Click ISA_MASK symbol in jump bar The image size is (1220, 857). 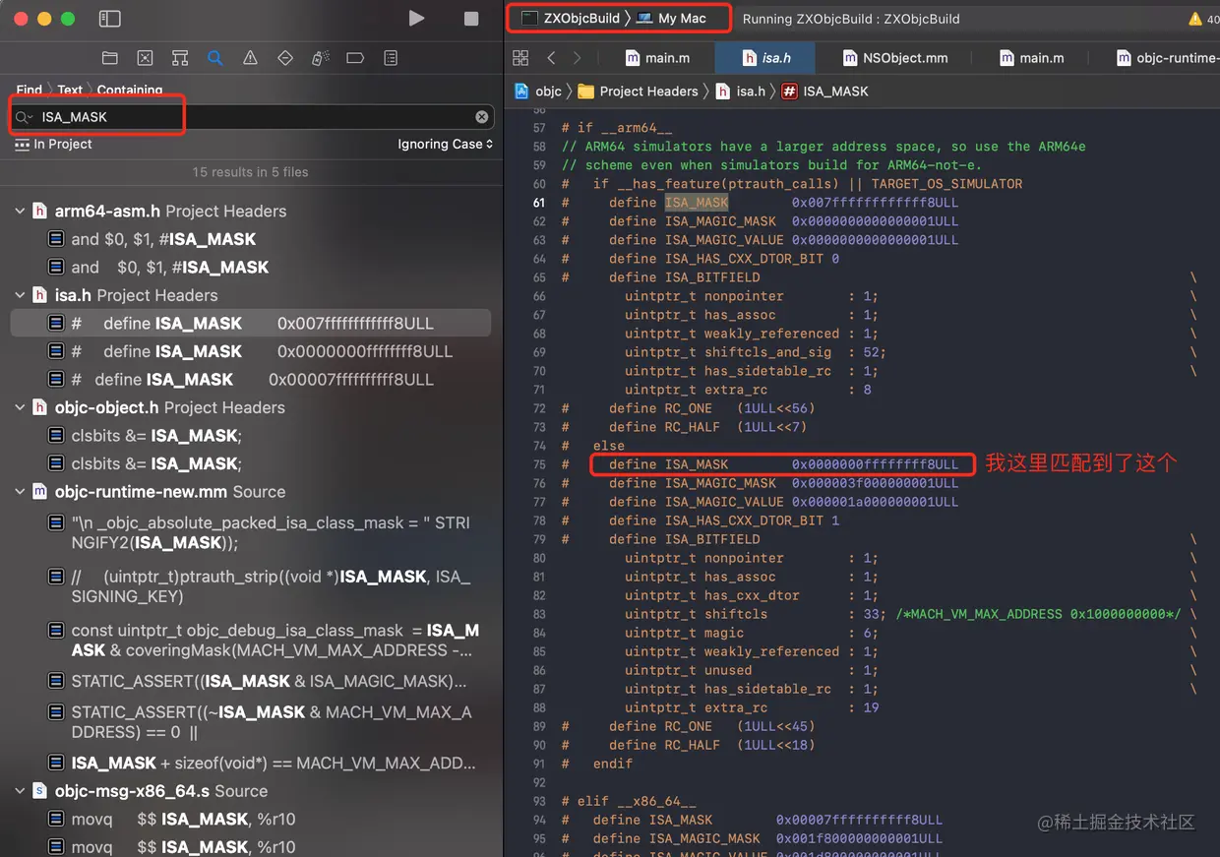coord(825,92)
